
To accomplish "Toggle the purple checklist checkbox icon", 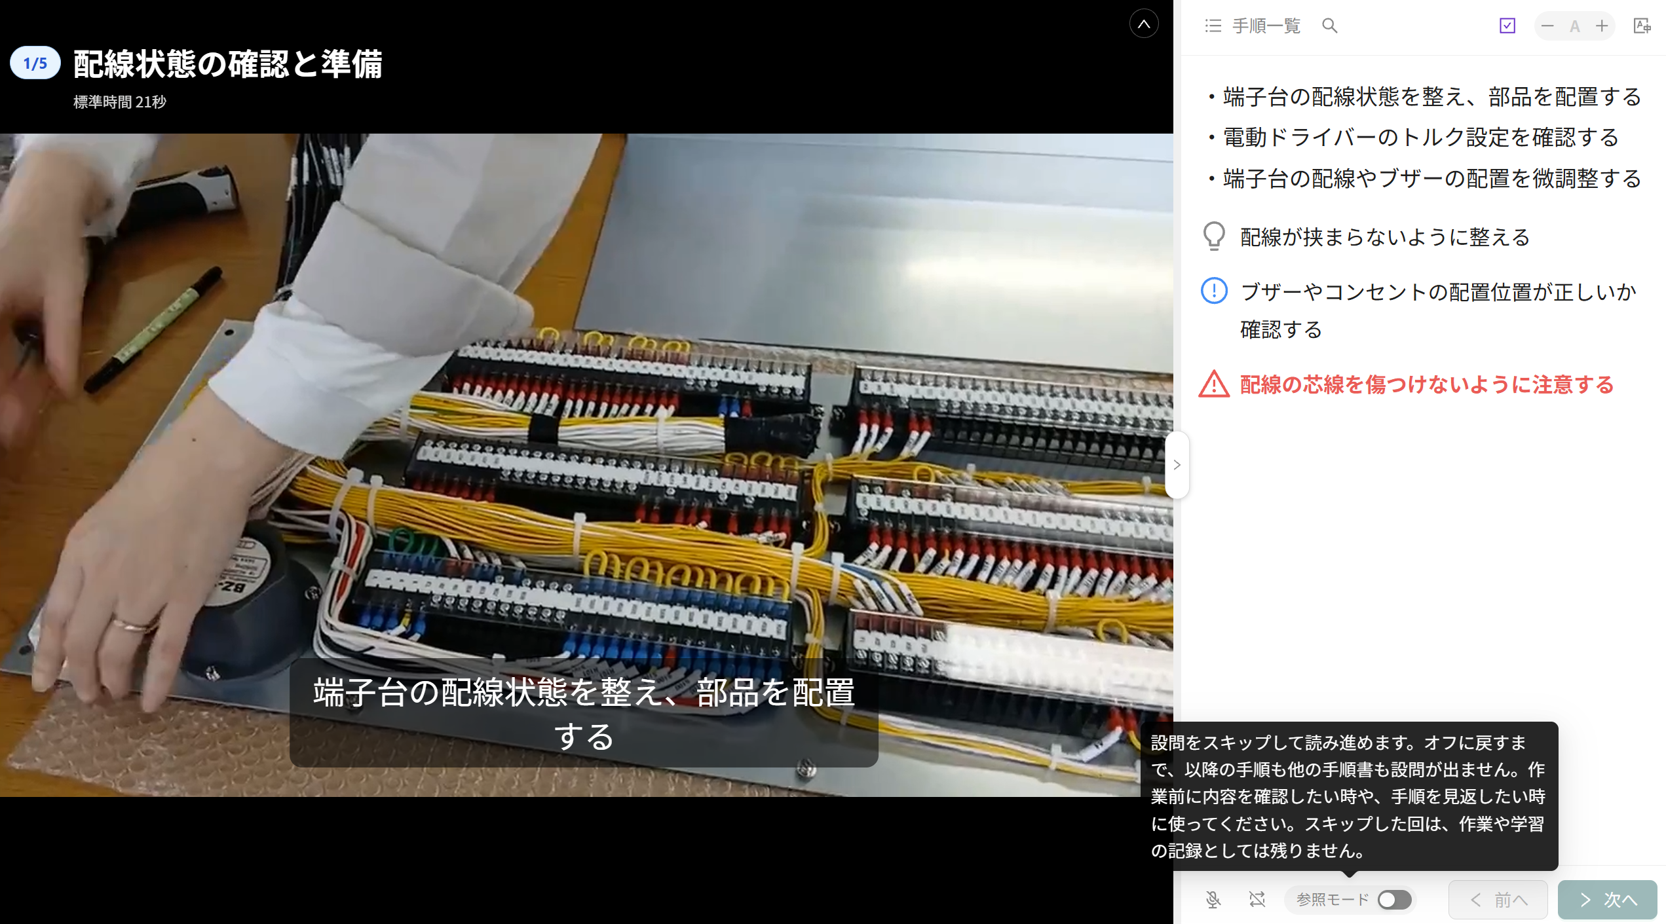I will [x=1507, y=26].
